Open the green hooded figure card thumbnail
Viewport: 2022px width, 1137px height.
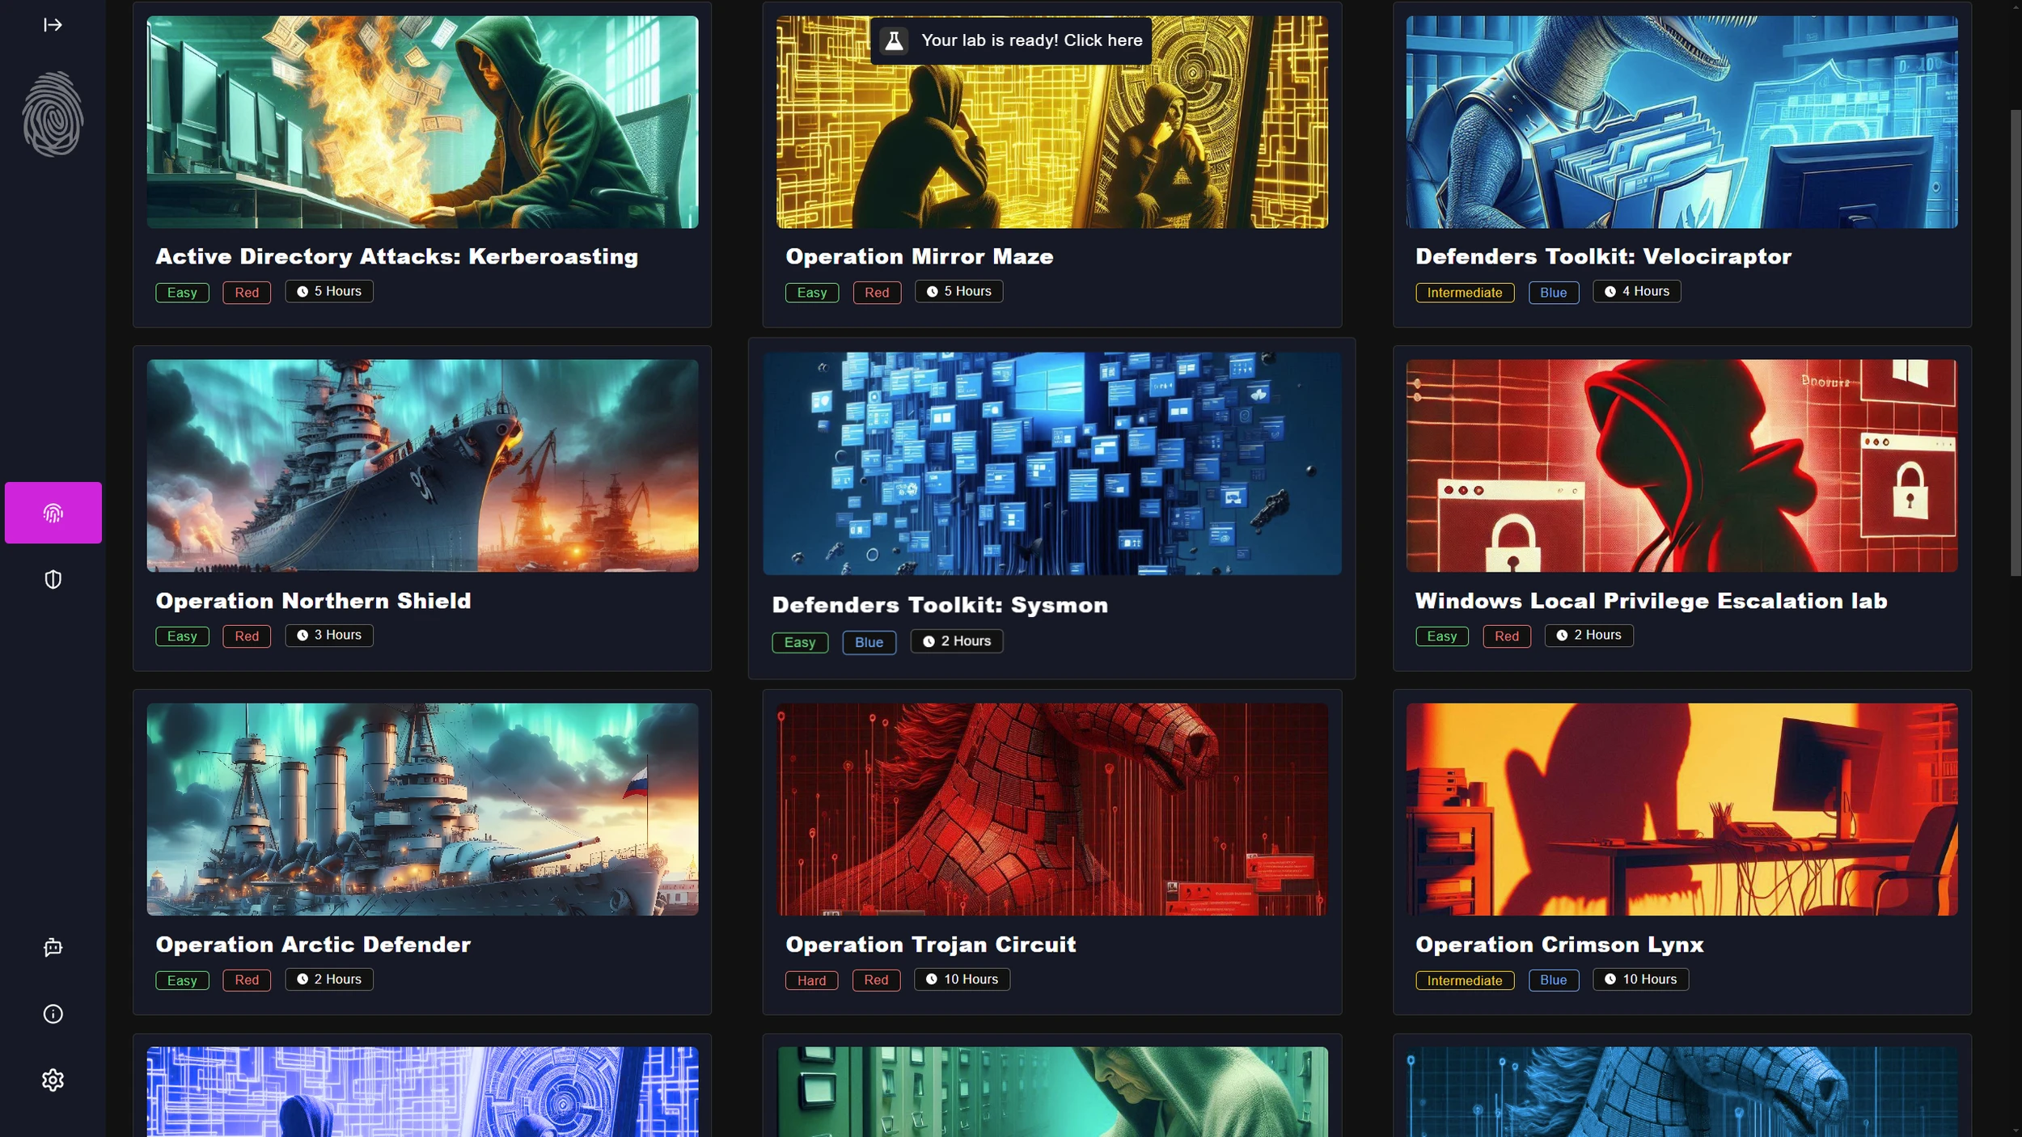pyautogui.click(x=1052, y=1092)
